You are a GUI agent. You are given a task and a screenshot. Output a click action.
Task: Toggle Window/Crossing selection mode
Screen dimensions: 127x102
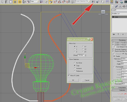(15, 2)
